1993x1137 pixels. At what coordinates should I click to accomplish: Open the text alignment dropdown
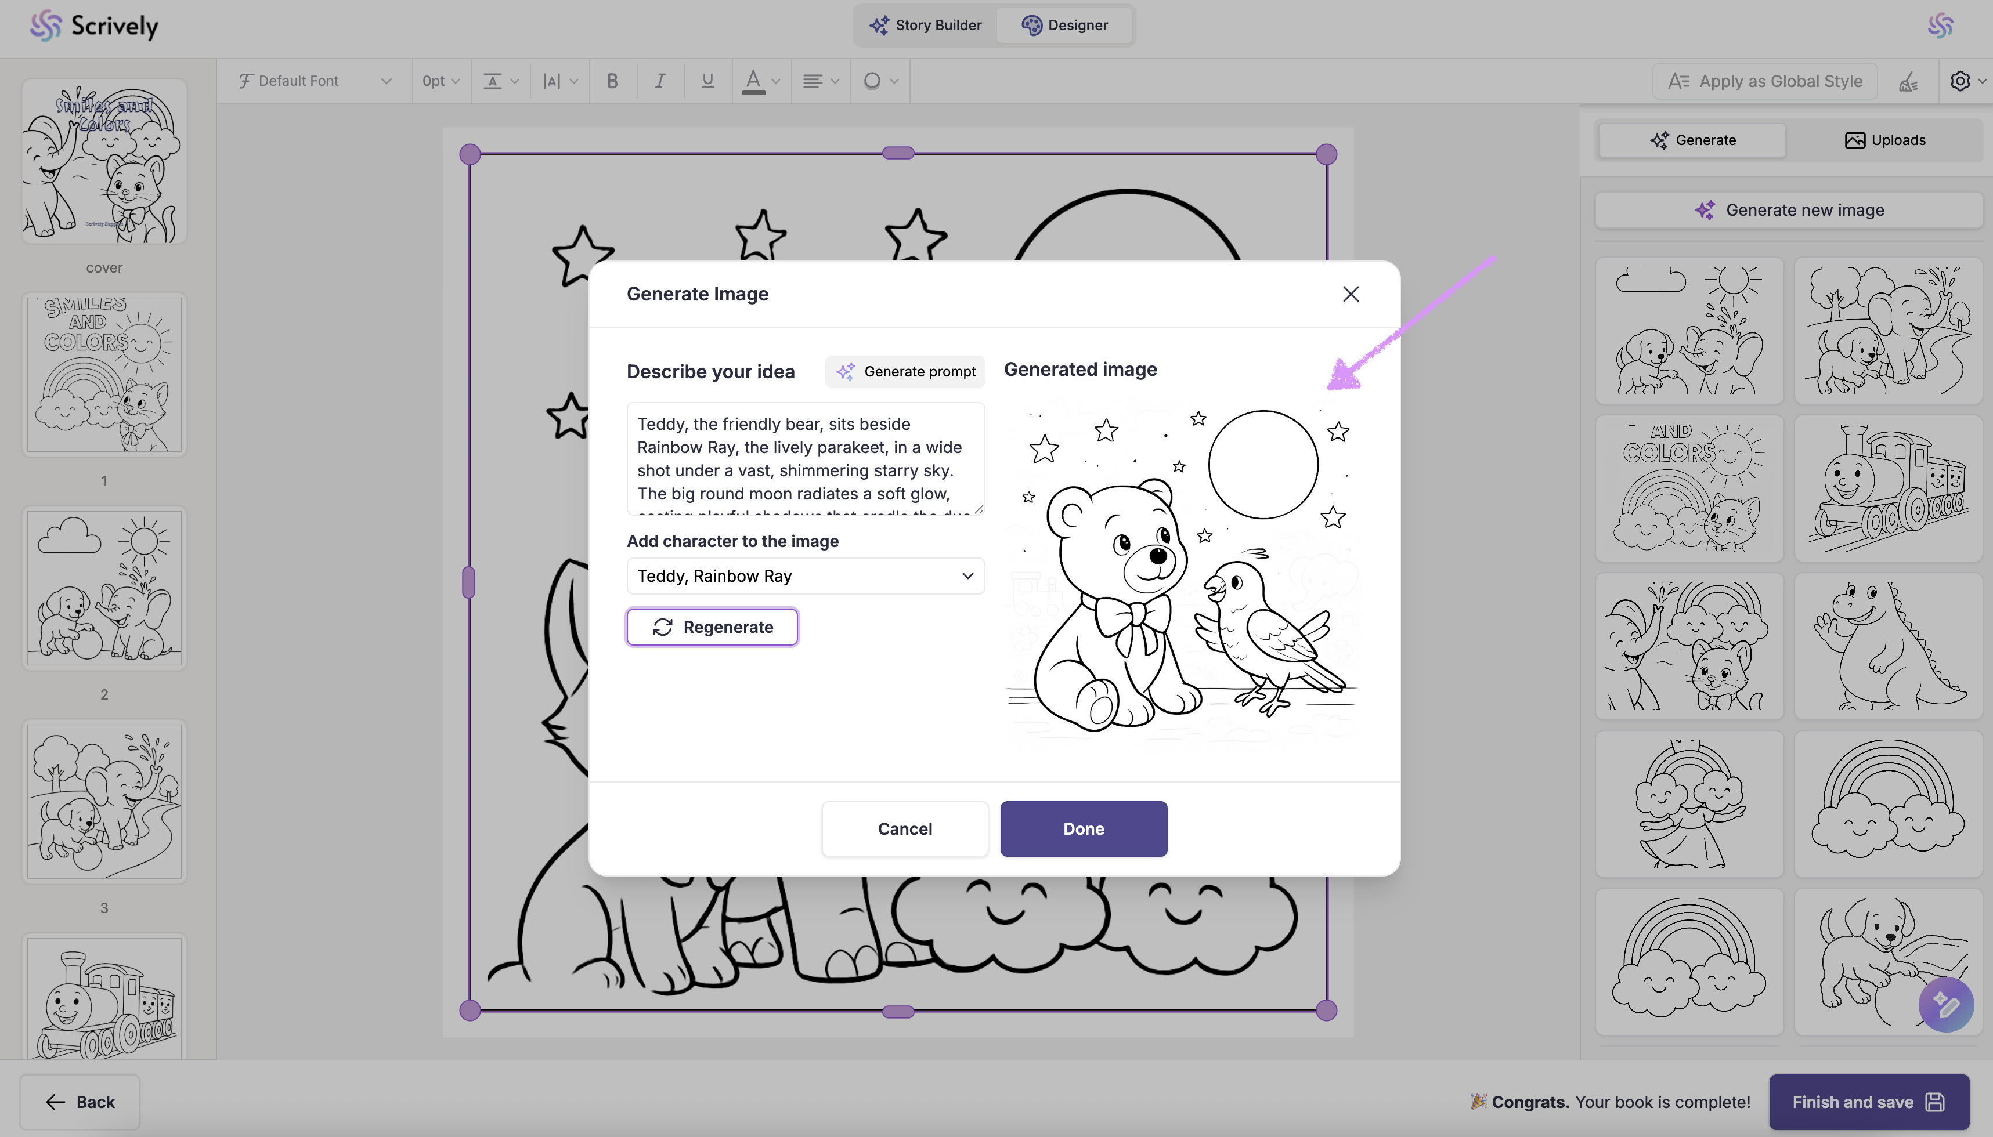820,81
